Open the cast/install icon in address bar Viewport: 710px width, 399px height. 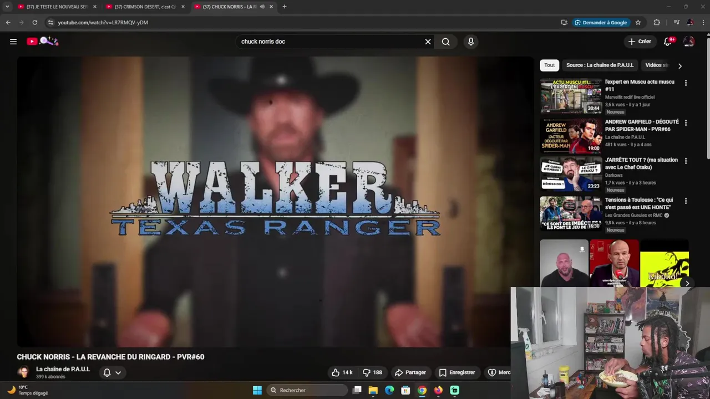[x=564, y=23]
